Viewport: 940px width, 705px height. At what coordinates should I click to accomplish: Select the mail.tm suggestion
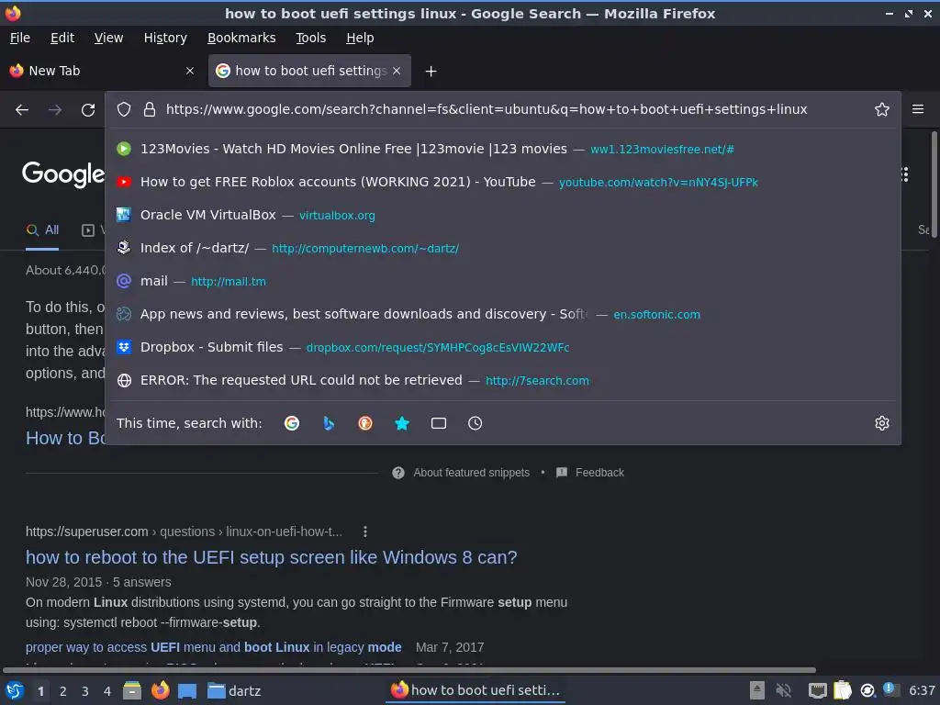coord(502,281)
